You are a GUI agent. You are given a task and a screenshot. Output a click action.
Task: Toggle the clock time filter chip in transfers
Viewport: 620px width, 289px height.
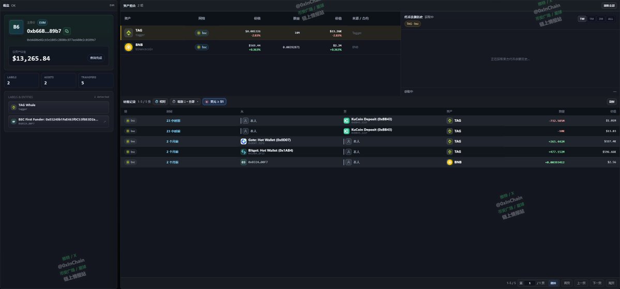coord(160,102)
